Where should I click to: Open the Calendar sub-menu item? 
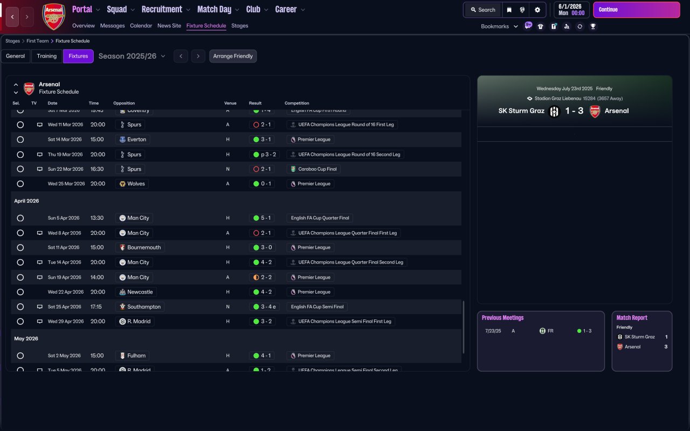[141, 26]
